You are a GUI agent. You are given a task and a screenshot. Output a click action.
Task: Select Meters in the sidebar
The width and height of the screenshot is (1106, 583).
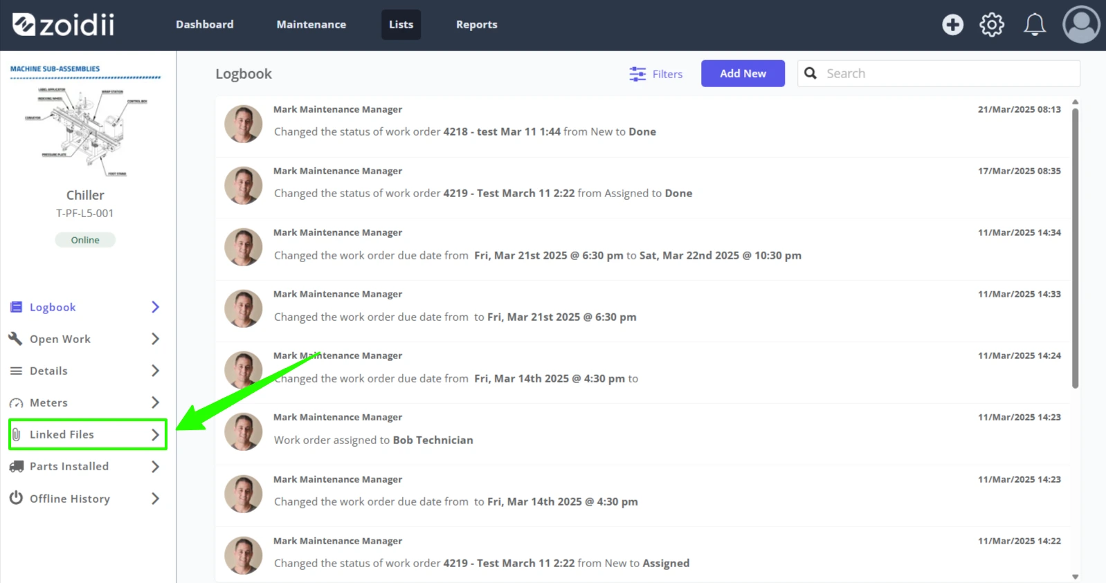(48, 402)
